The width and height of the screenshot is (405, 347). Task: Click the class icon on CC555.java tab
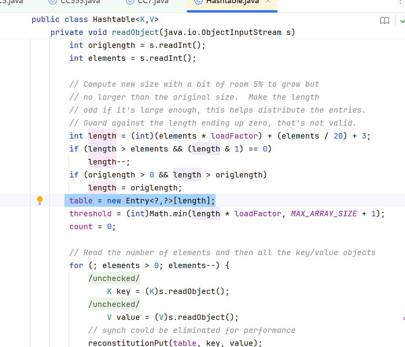[x=52, y=2]
